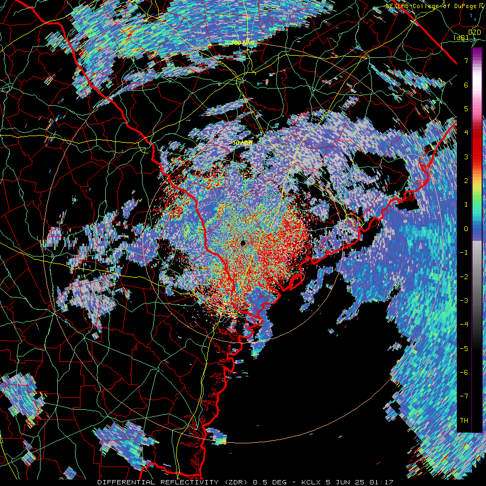Click the scale value "-3"
Screen dimensions: 486x486
click(464, 301)
